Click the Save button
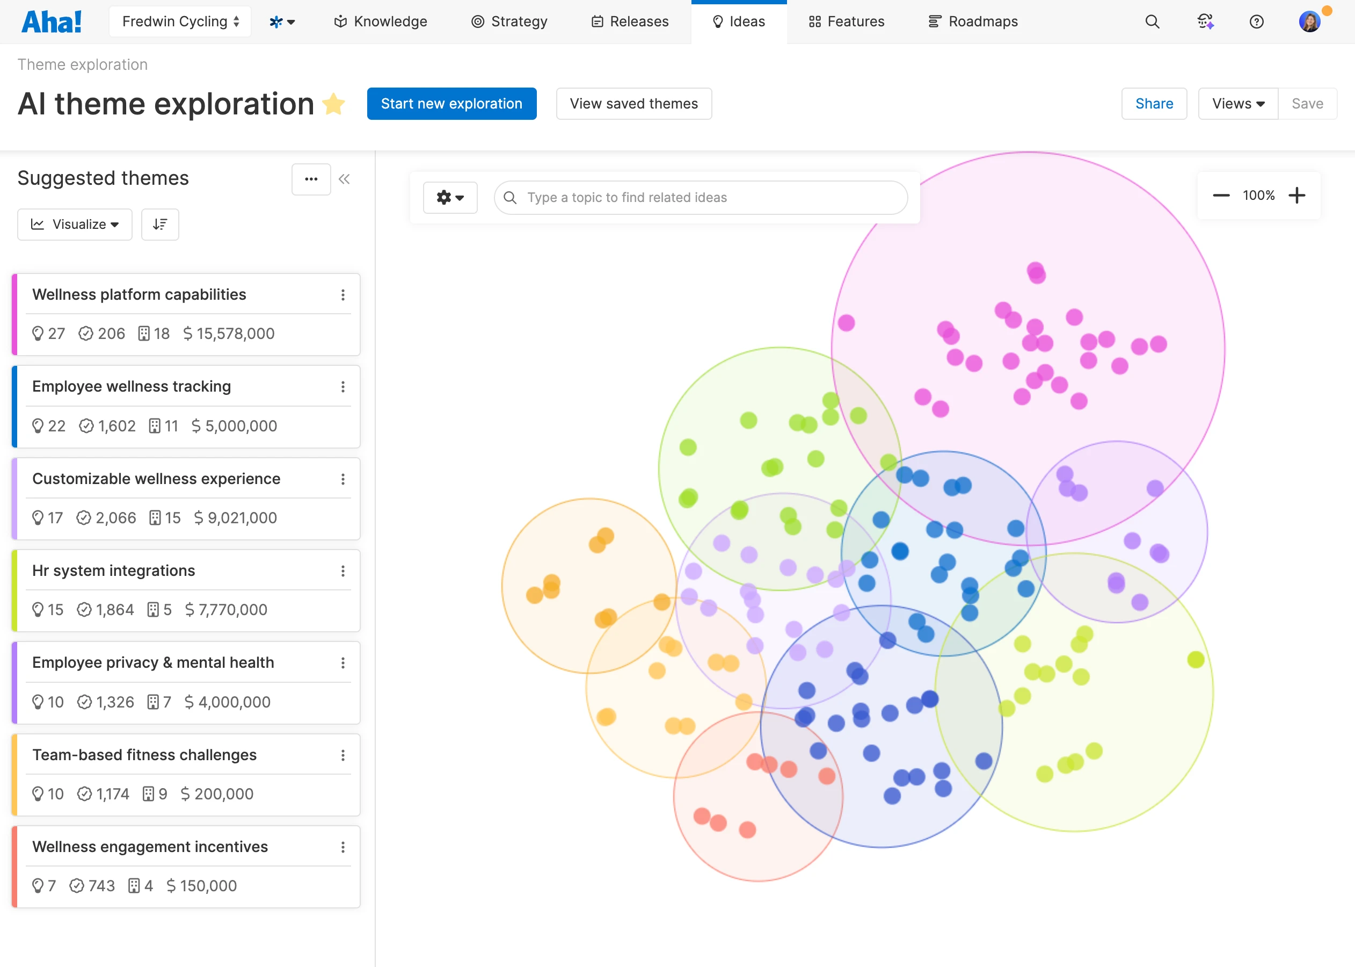Image resolution: width=1355 pixels, height=967 pixels. pyautogui.click(x=1307, y=104)
